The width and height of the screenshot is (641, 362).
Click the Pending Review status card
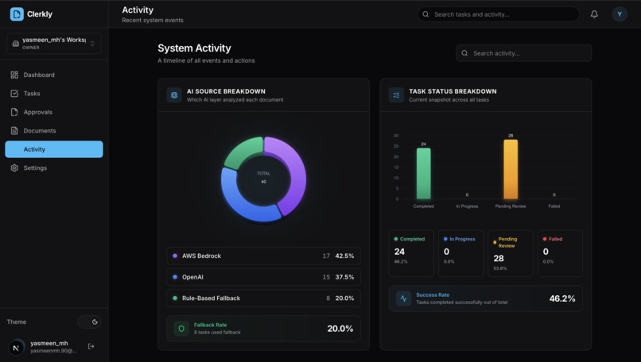tap(511, 253)
